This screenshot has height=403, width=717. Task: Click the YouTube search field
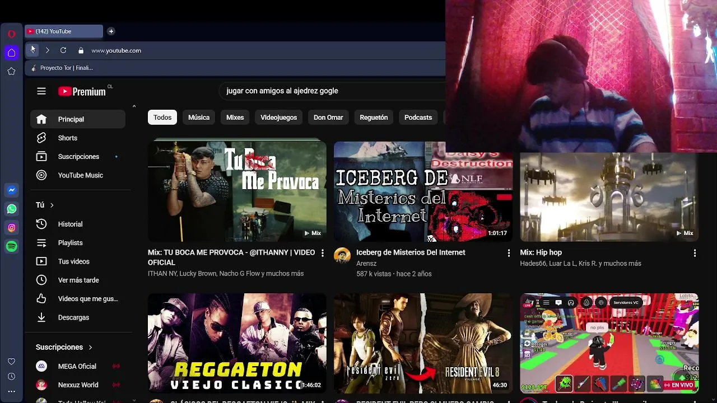[333, 91]
